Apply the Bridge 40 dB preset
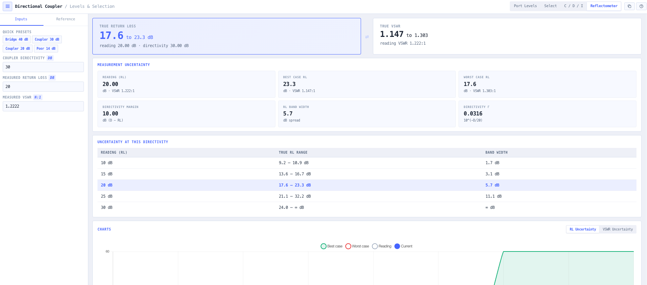 pos(17,39)
